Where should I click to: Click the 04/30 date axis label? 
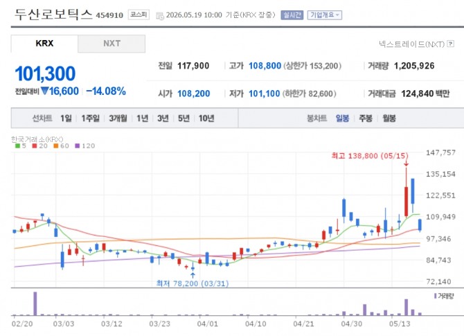(x=351, y=324)
